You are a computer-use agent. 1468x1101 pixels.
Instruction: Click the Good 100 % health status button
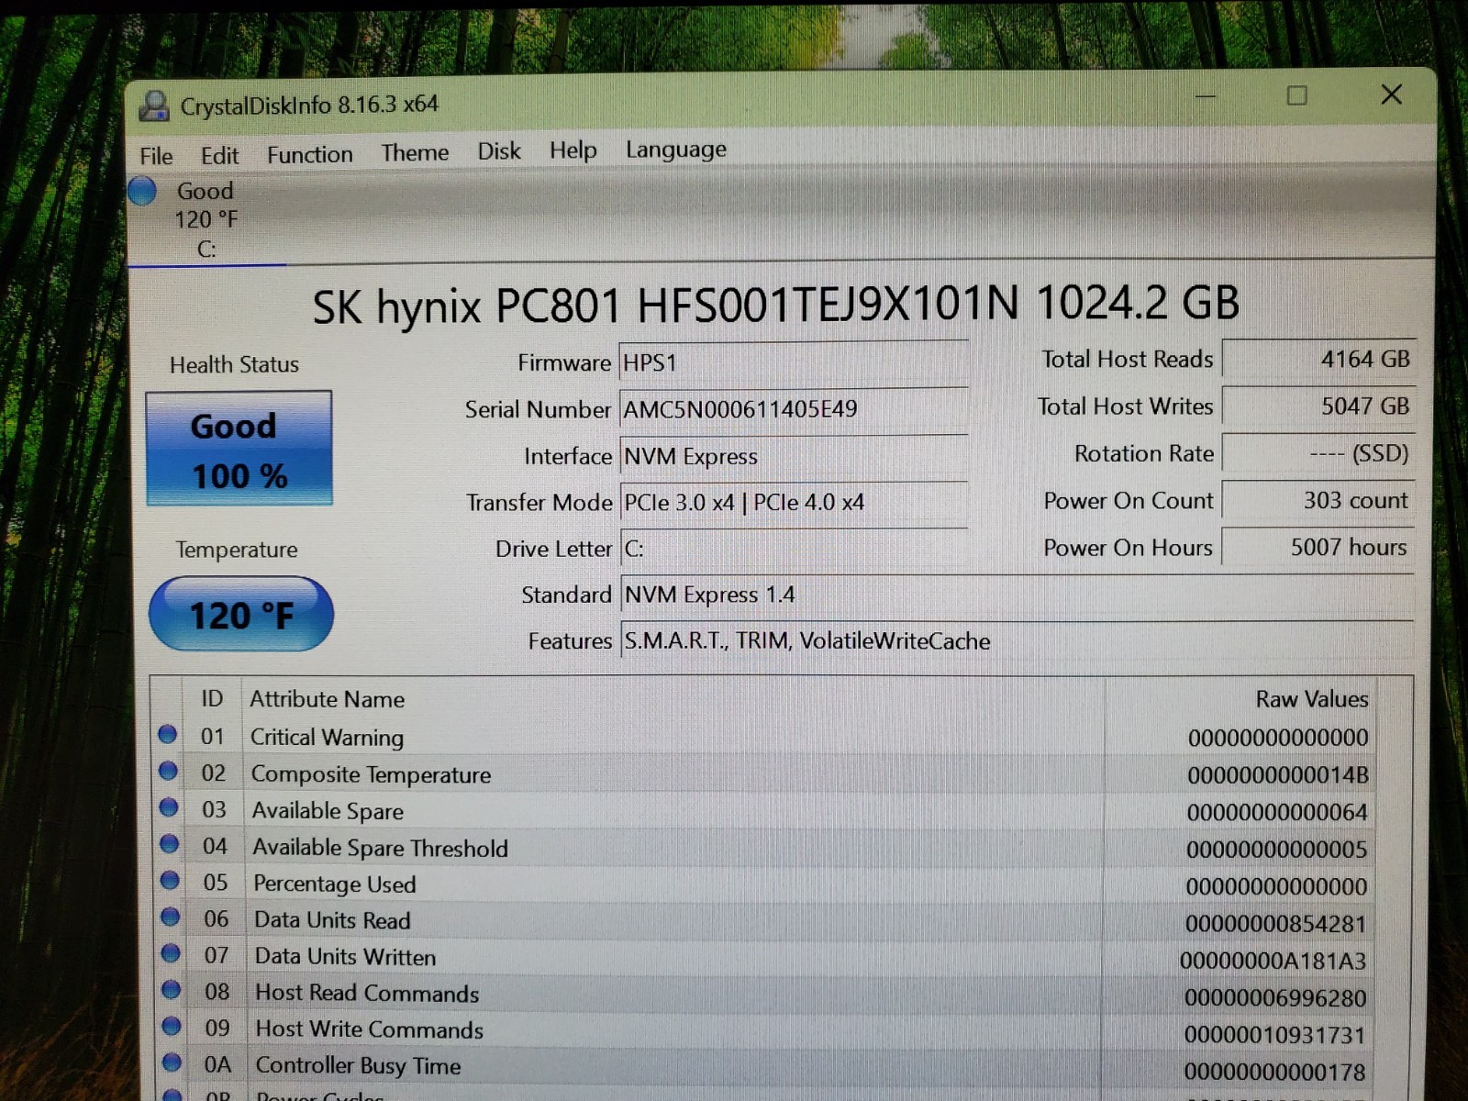[239, 449]
